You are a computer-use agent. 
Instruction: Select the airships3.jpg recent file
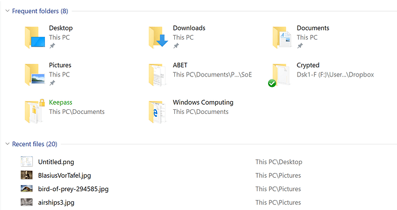tap(162, 203)
